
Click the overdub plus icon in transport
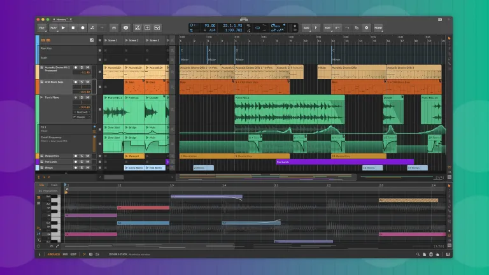pyautogui.click(x=102, y=28)
